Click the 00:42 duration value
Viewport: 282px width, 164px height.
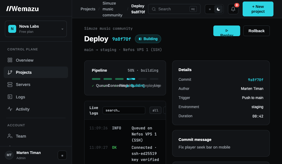(258, 116)
